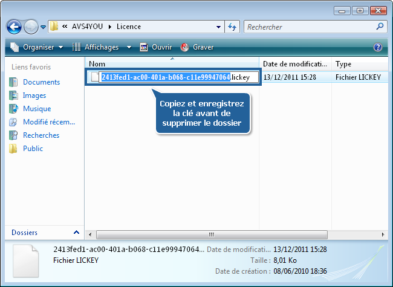Image resolution: width=393 pixels, height=287 pixels.
Task: Expand the Affichages dropdown arrow
Action: 129,47
